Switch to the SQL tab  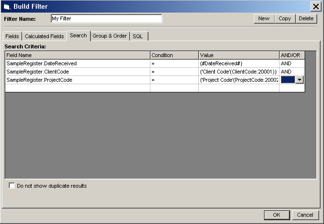coord(138,36)
